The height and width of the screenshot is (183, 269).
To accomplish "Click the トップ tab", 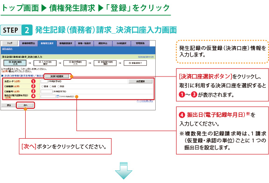I will (10, 43).
